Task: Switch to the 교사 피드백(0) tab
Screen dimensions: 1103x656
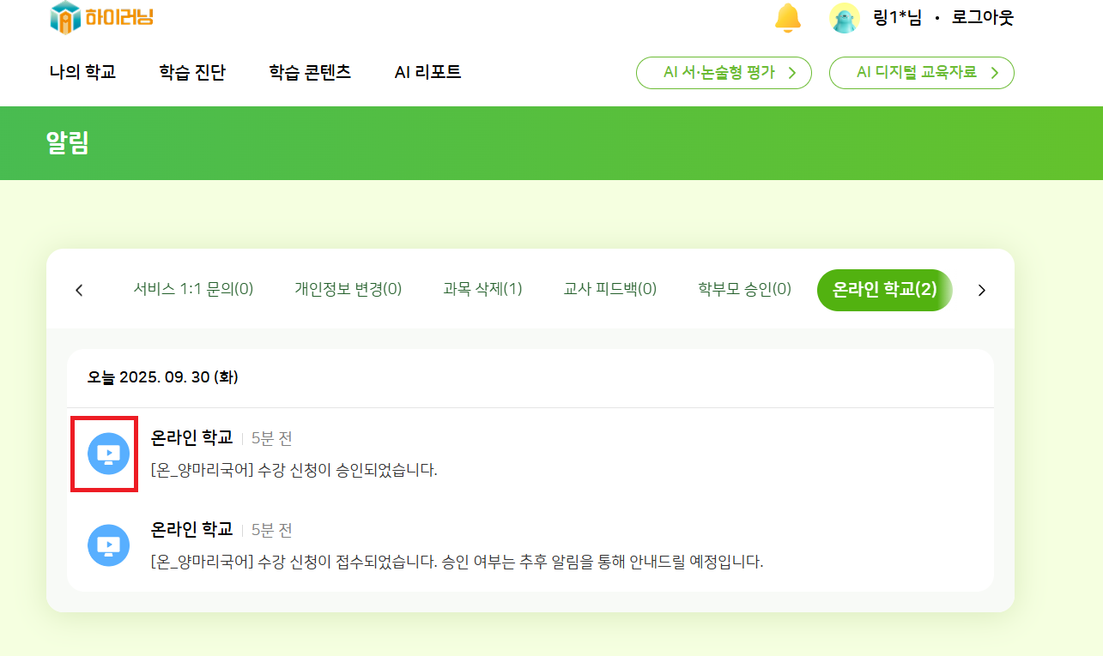Action: point(610,289)
